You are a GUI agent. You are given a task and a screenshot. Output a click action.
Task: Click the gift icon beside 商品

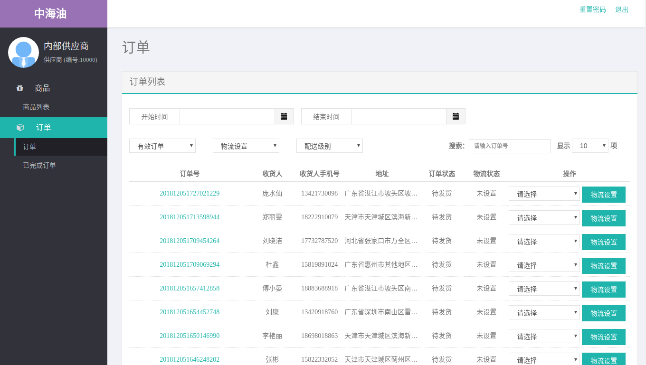tap(20, 88)
